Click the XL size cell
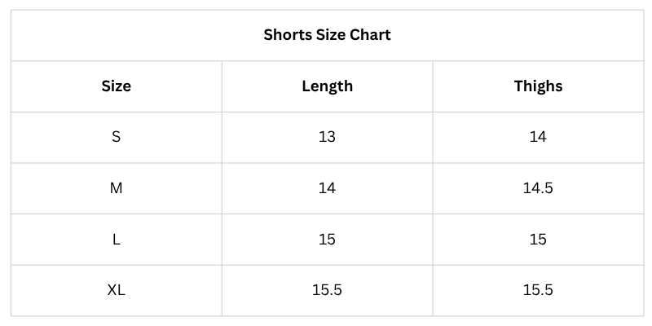The image size is (652, 326). (116, 290)
